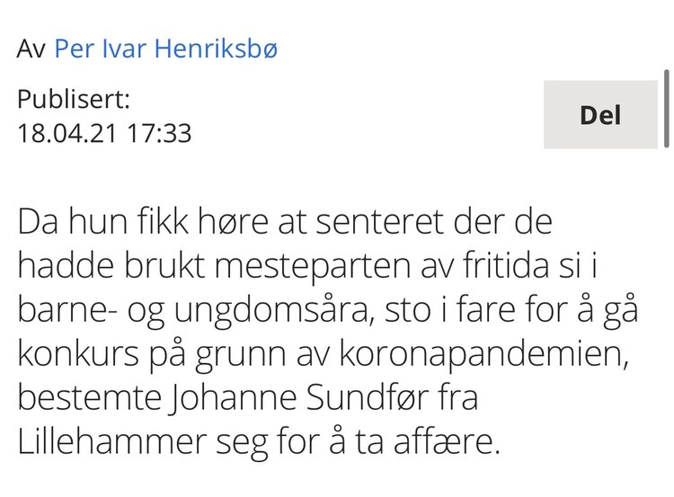Screen dimensions: 674x497
Task: Click the Publisert label
Action: click(74, 99)
